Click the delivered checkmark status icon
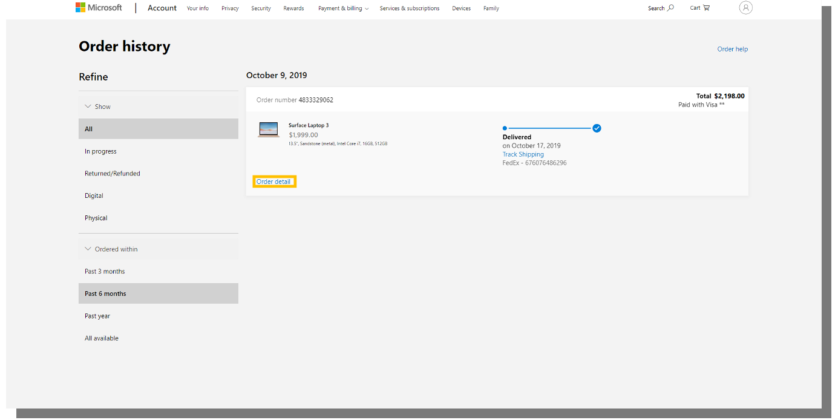Screen dimensions: 838x420 pos(597,128)
